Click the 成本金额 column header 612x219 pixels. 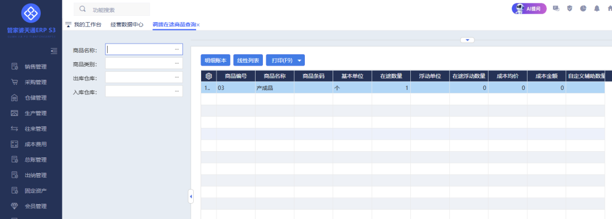coord(546,76)
